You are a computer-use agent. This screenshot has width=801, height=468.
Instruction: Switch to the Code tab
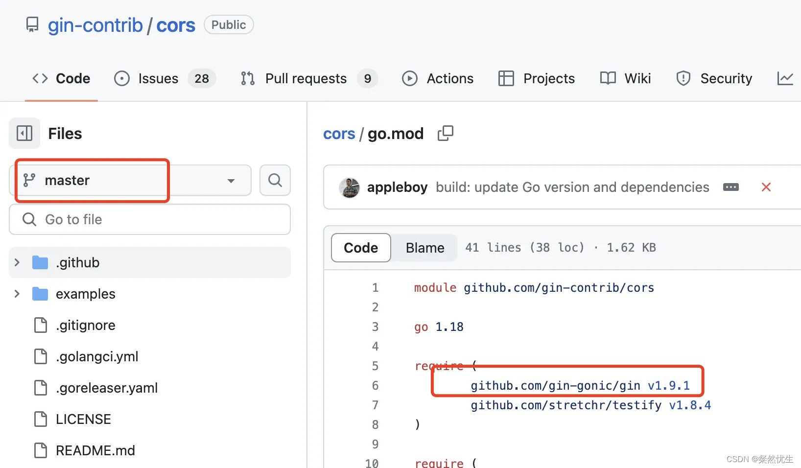pyautogui.click(x=61, y=78)
